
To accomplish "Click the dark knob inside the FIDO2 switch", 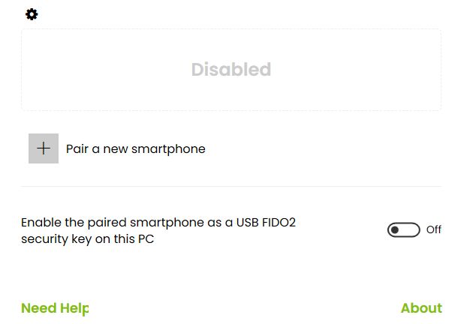I will [395, 229].
